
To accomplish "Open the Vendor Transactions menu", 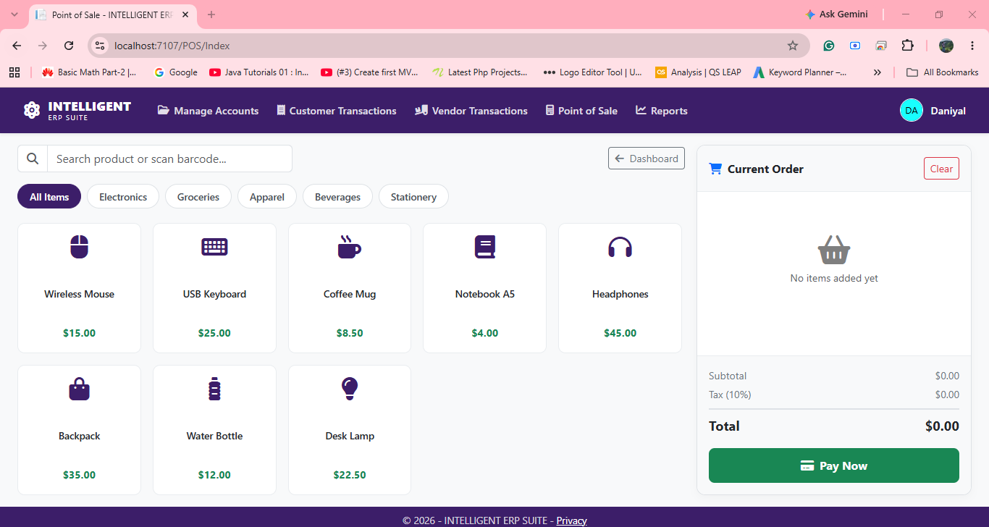I will pos(471,111).
